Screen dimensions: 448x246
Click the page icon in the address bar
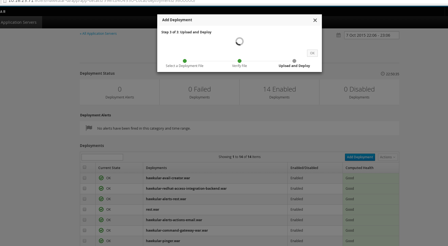[5, 1]
